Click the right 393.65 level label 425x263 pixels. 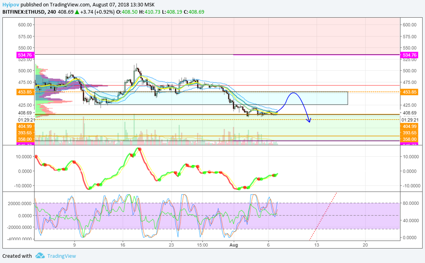click(410, 133)
